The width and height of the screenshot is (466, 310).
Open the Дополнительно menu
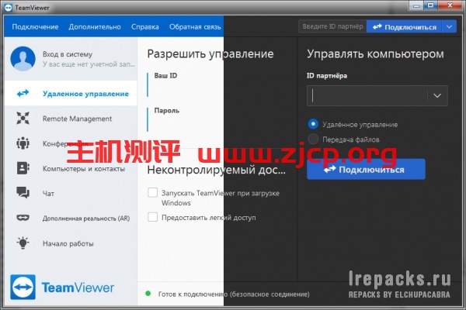coord(95,26)
